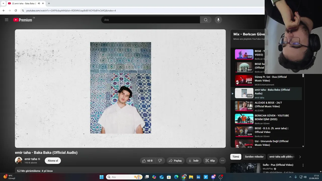Open Microsoft Store from taskbar
This screenshot has width=322, height=181.
tap(169, 177)
